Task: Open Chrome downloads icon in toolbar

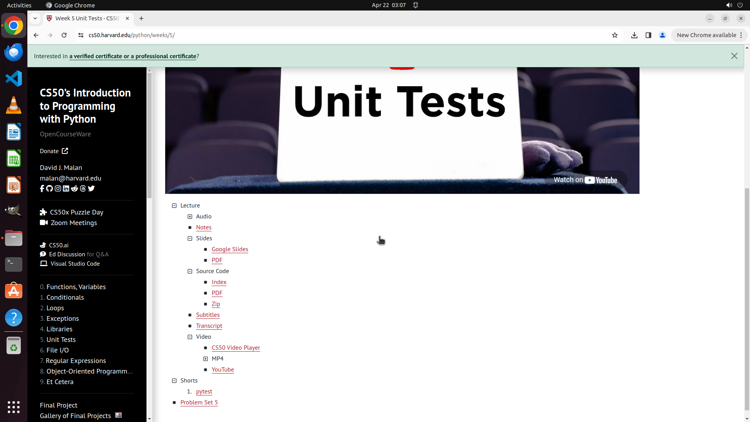Action: point(634,35)
